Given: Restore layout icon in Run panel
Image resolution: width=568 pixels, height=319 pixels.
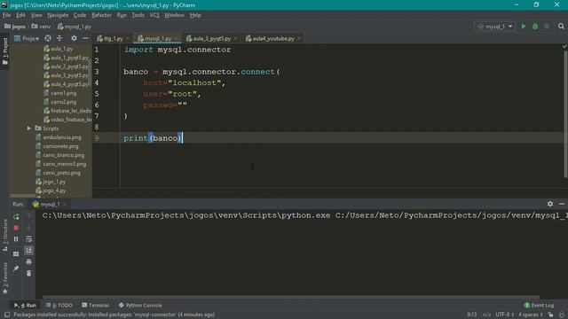Looking at the screenshot, I should coord(16,254).
